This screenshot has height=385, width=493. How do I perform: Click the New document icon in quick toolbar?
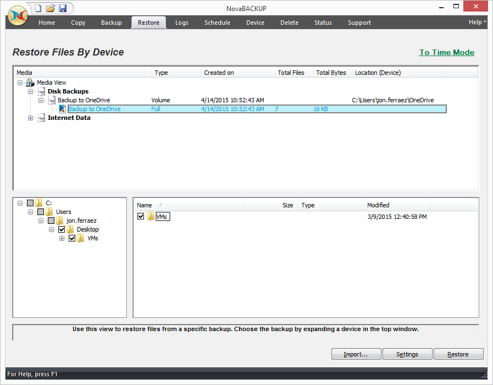tap(38, 8)
